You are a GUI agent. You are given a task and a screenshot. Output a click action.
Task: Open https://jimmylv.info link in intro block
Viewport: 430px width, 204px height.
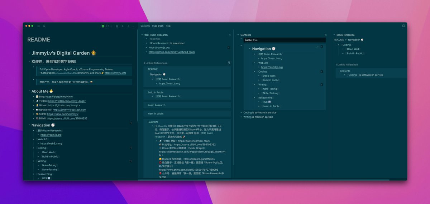coord(115,73)
